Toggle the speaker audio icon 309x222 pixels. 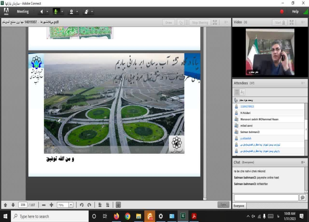point(41,12)
